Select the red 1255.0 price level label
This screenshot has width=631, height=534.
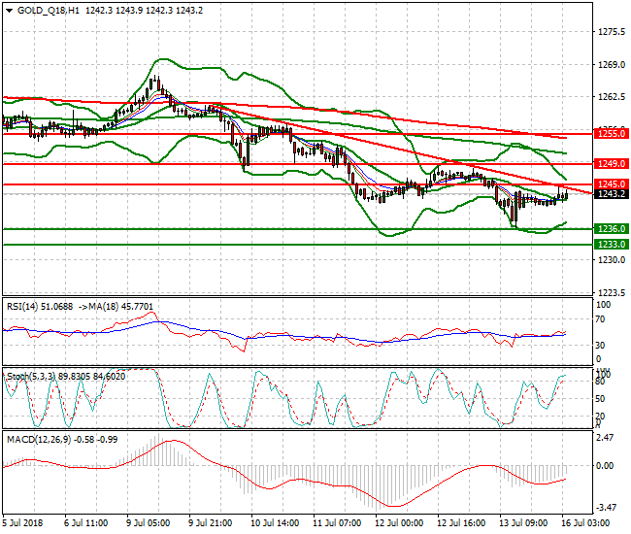612,133
